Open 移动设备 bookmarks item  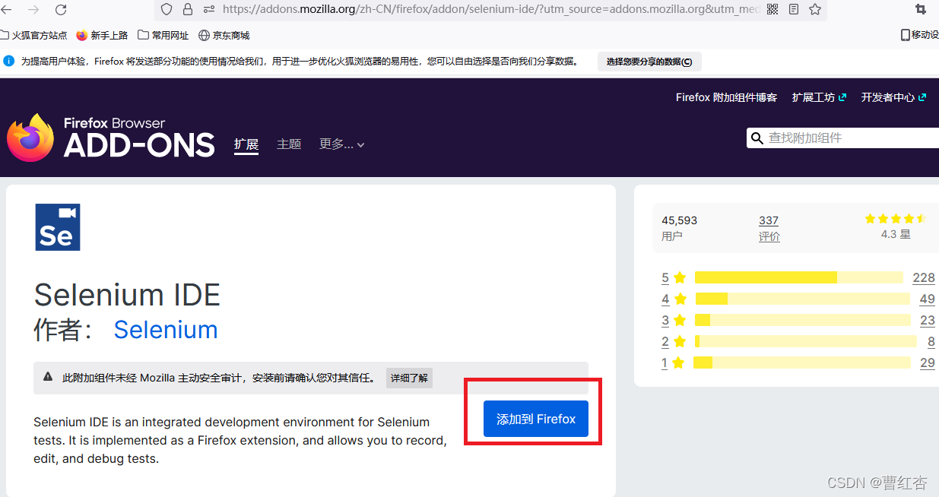coord(919,35)
